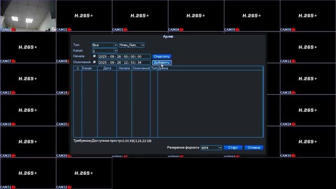Click the red record indicator on CAM05
The height and width of the screenshot is (189, 336).
pyautogui.click(x=238, y=29)
